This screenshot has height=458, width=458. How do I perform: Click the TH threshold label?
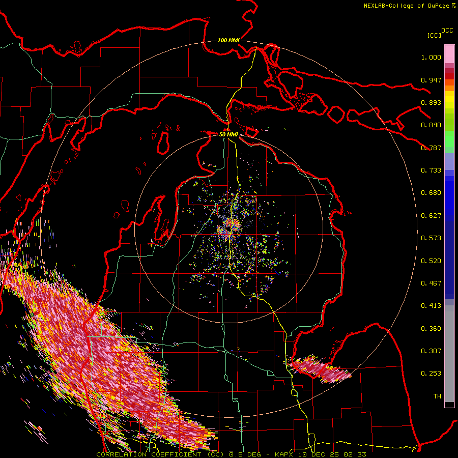(x=437, y=396)
